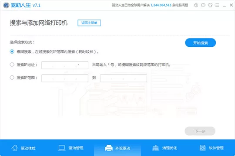The height and width of the screenshot is (156, 235).
Task: Select the 搜索IP地址 radio option
Action: pos(12,65)
